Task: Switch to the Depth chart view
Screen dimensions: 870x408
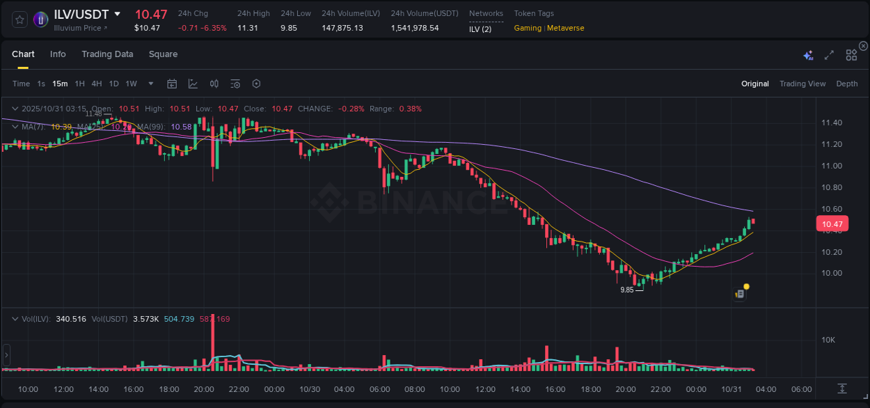Action: click(x=847, y=84)
